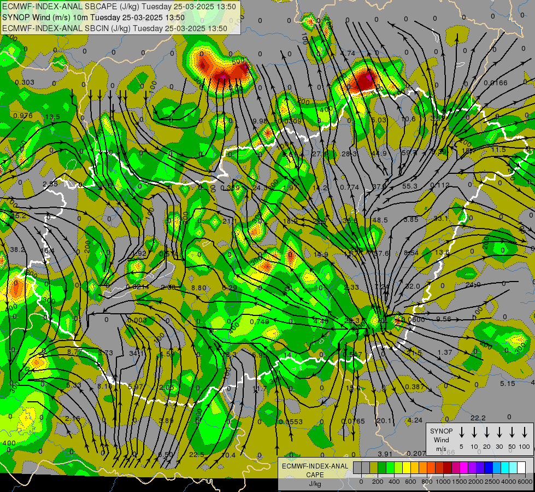Click the 8.77 value on the map
The height and width of the screenshot is (492, 535).
(x=74, y=352)
